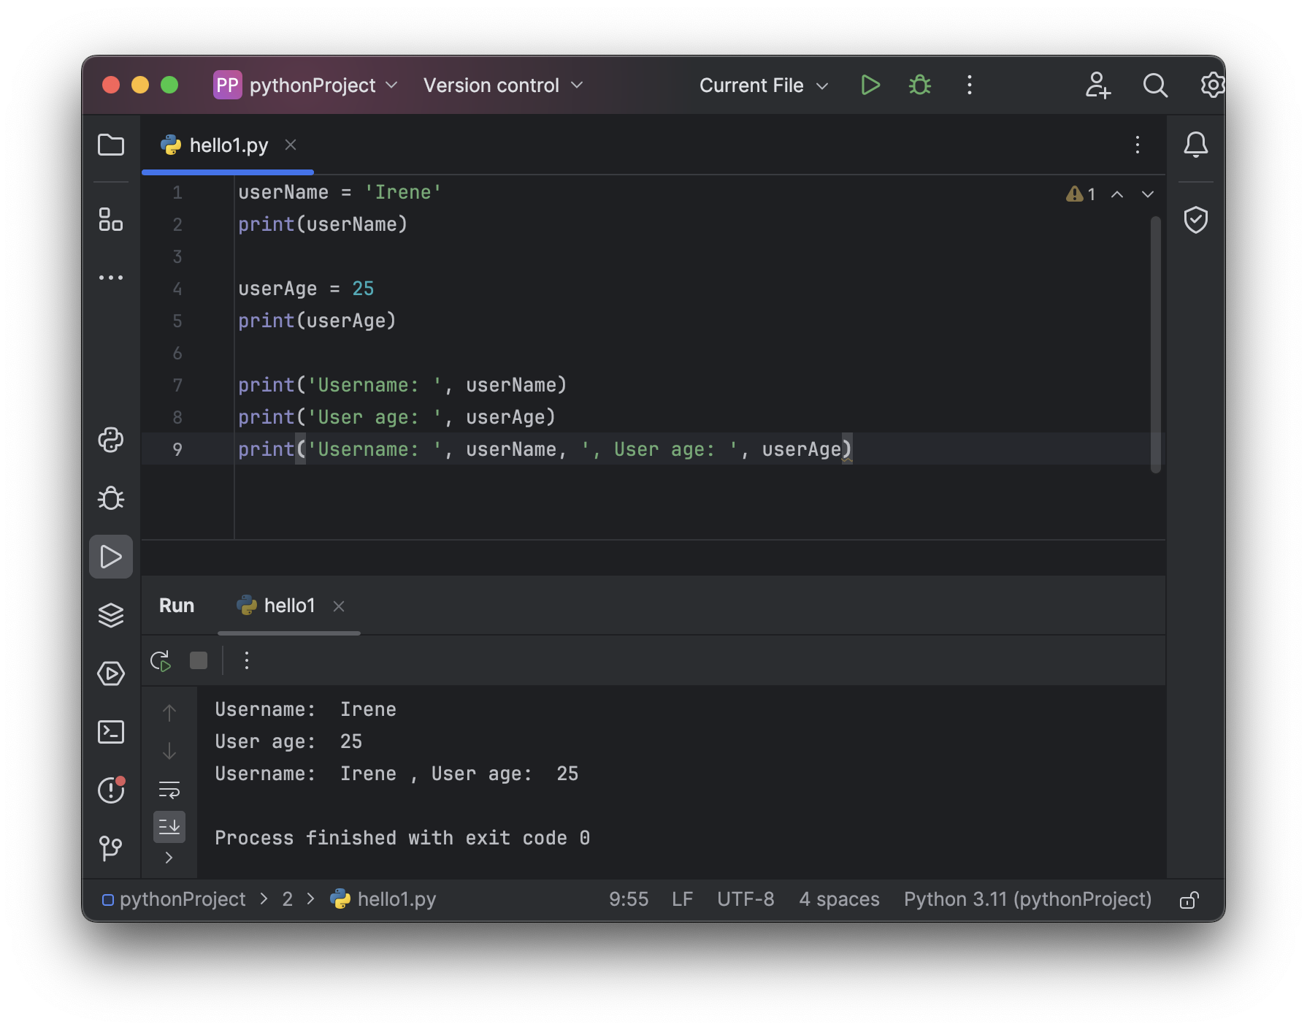Toggle read-only lock in status bar
Screen dimensions: 1307x1030
1189,900
